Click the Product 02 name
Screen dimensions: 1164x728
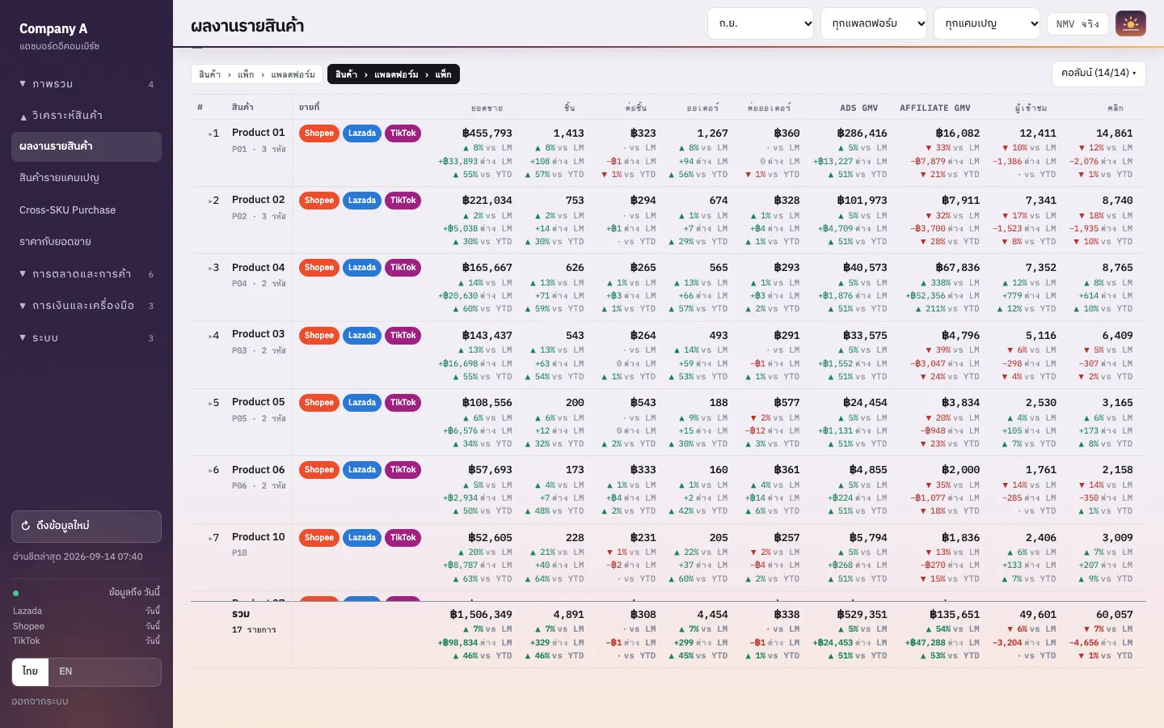[x=258, y=200]
